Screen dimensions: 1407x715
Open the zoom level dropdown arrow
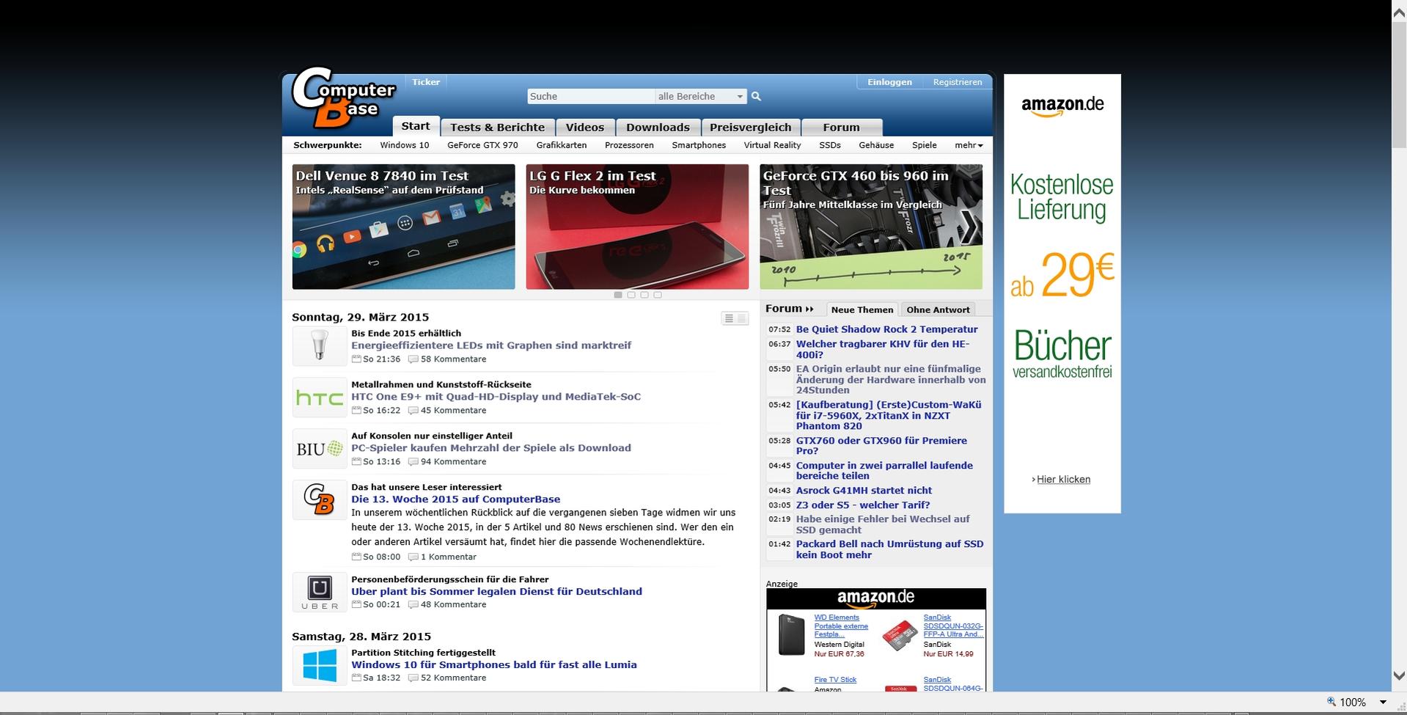1383,703
